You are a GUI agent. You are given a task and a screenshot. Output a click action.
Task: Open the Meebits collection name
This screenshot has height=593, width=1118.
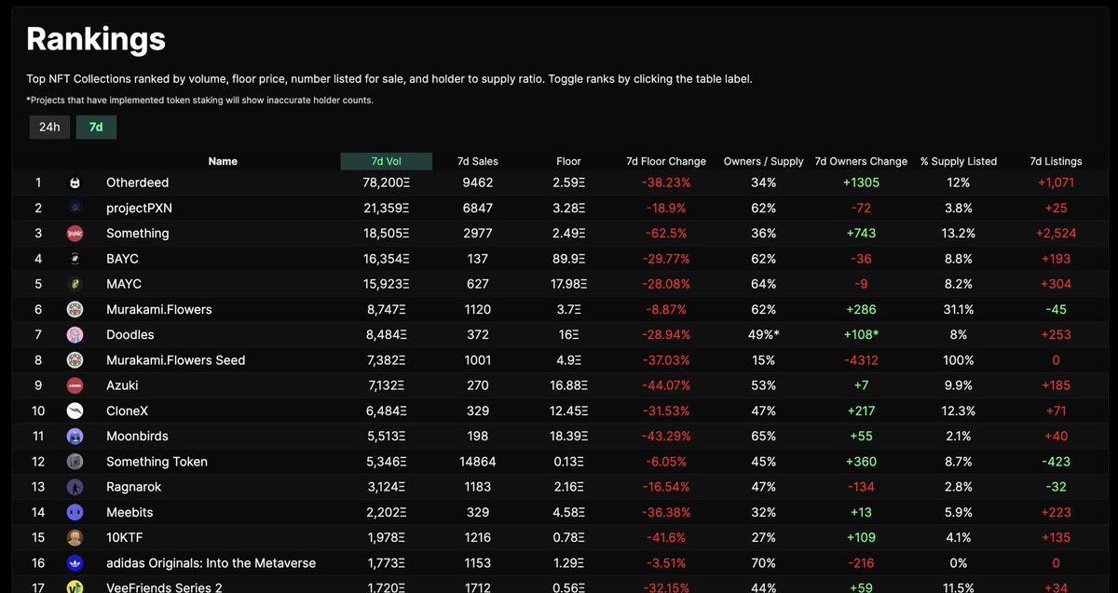(130, 512)
